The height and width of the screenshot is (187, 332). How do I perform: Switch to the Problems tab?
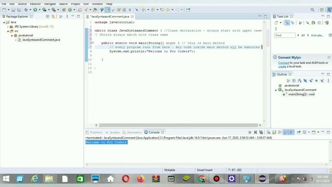click(x=94, y=132)
